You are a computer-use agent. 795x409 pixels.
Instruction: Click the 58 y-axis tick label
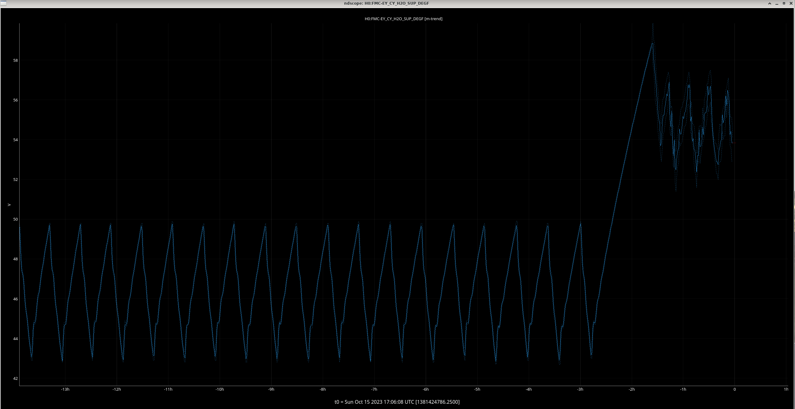pyautogui.click(x=16, y=61)
